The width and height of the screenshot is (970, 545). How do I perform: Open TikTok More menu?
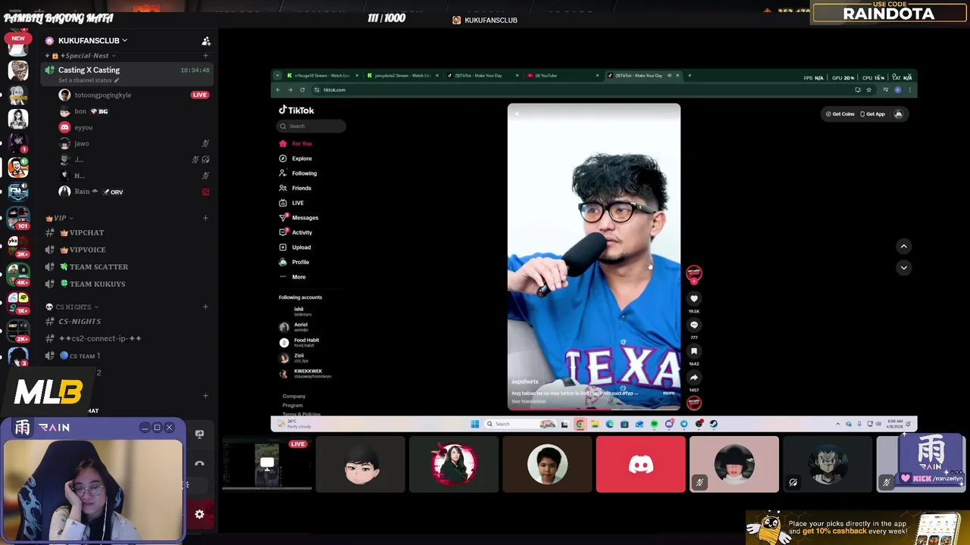tap(292, 277)
